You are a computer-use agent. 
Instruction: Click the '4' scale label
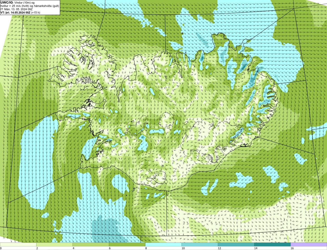(x=73, y=248)
